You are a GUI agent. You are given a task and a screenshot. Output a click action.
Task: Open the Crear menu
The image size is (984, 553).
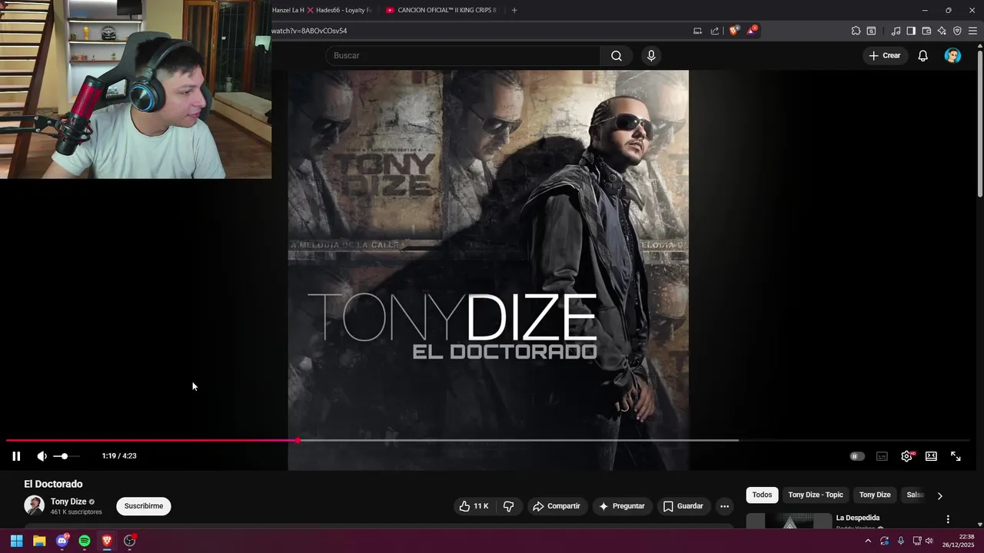(885, 55)
